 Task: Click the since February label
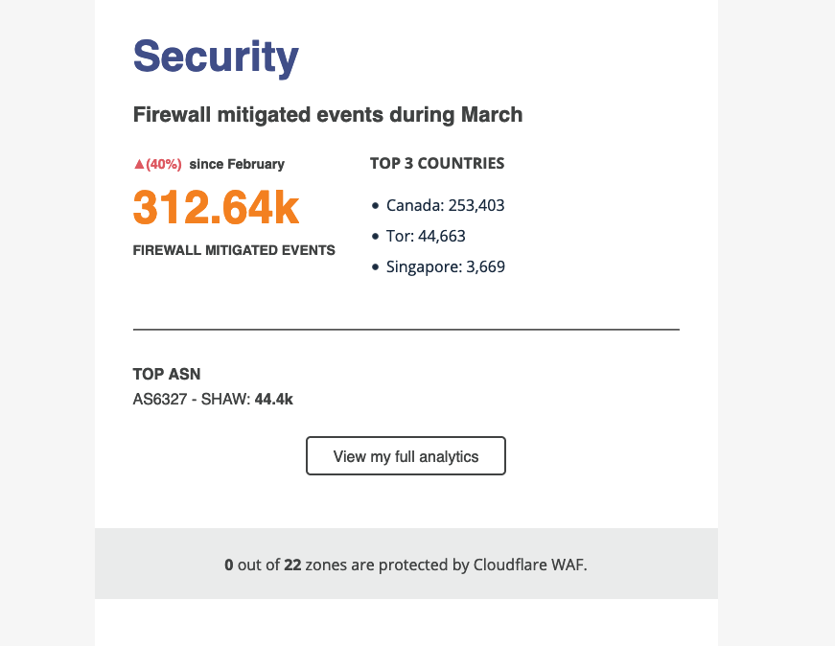[x=237, y=164]
